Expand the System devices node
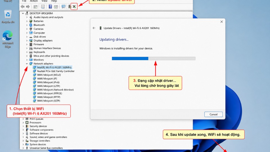 (x=23, y=144)
